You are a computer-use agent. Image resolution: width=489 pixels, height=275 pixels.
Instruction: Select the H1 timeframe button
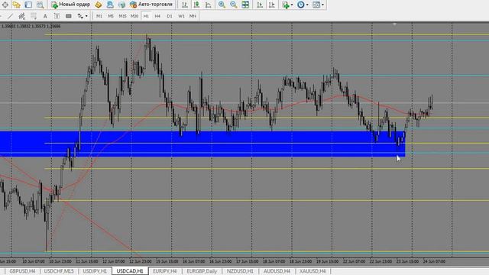point(146,16)
